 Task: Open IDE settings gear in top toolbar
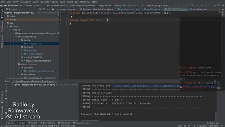[223, 5]
